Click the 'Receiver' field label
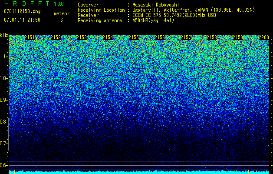 88,15
